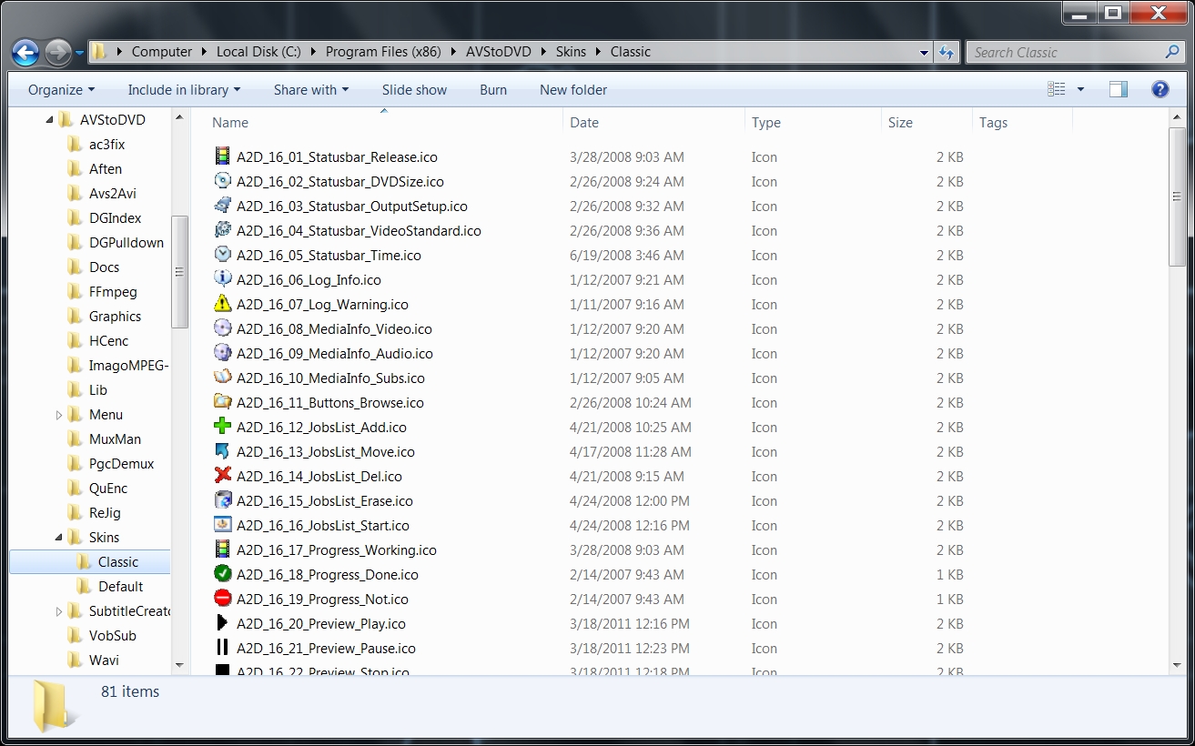
Task: Click the A2D_16_10_MediaInfo_Subs.ico file icon
Action: (222, 378)
